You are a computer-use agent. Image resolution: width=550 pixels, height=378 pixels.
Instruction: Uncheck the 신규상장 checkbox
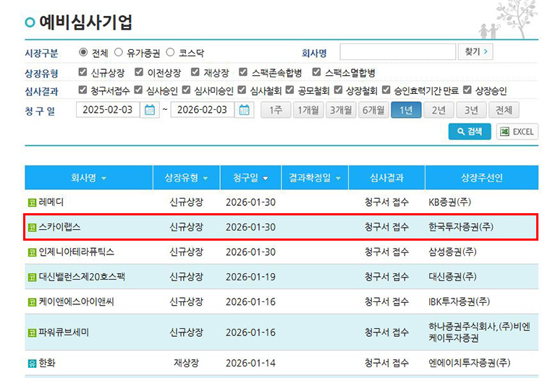83,72
